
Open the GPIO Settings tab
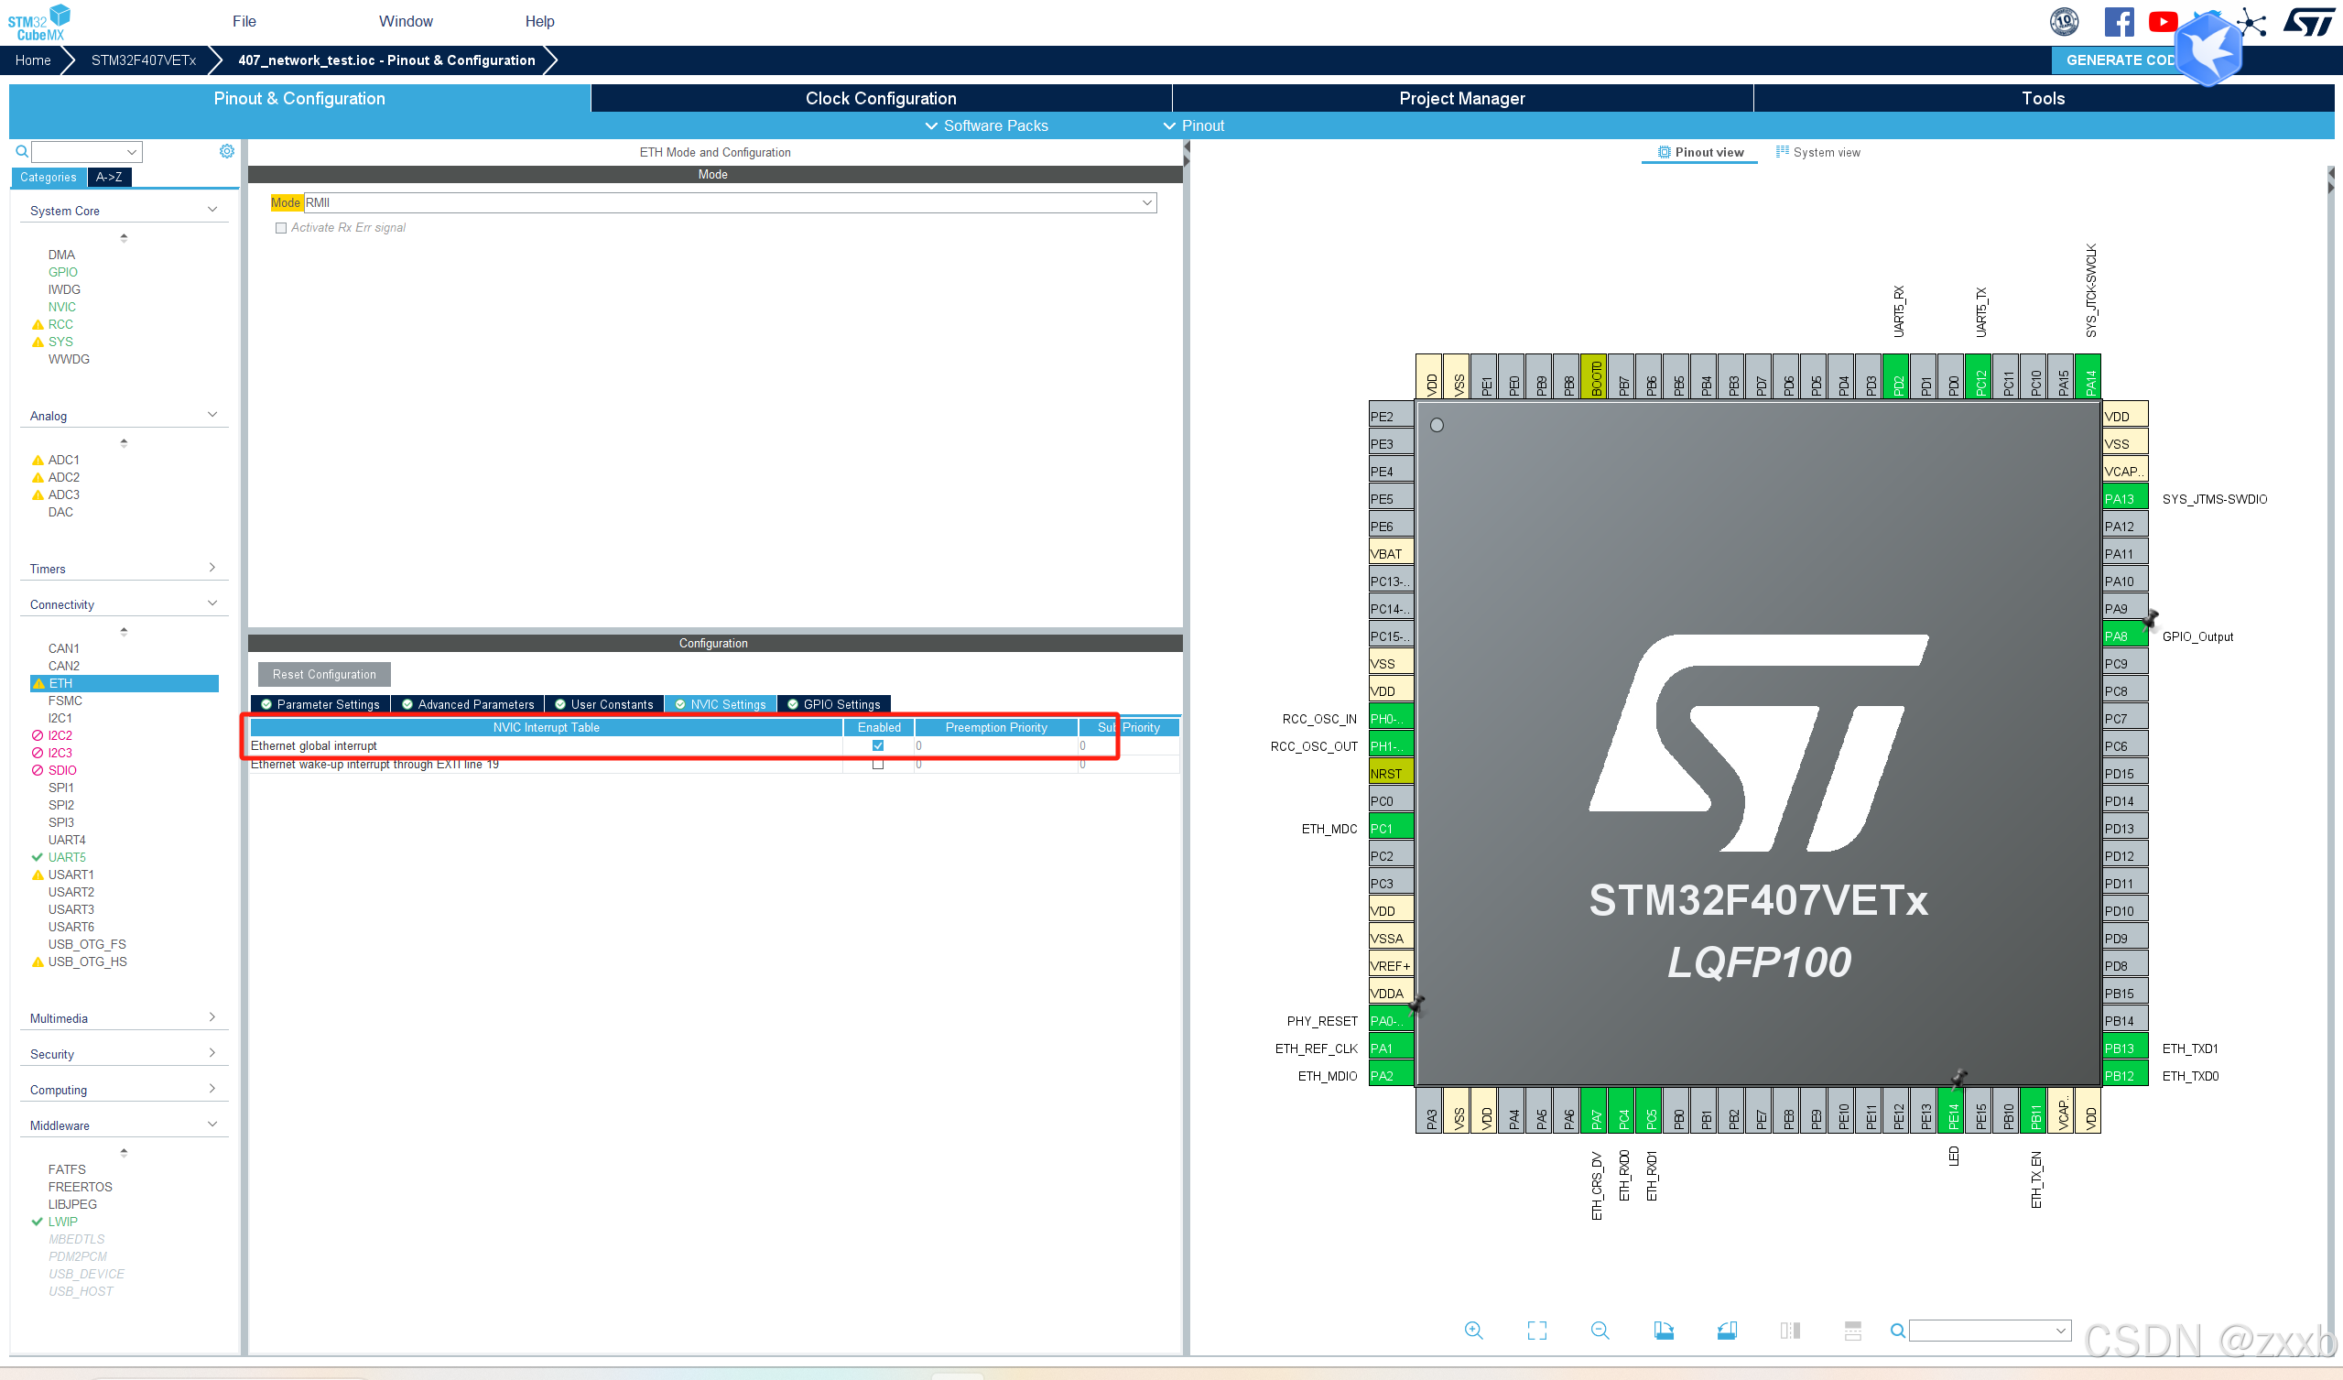click(x=834, y=704)
